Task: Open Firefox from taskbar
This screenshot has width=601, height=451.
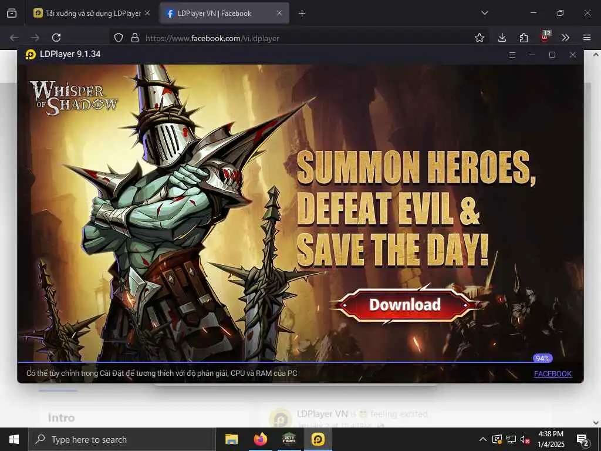Action: pyautogui.click(x=260, y=439)
